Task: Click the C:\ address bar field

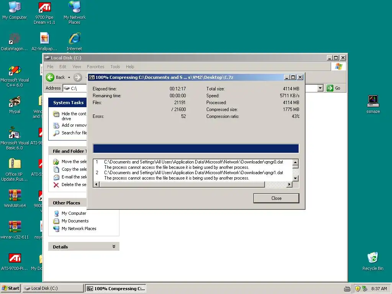Action: point(190,88)
